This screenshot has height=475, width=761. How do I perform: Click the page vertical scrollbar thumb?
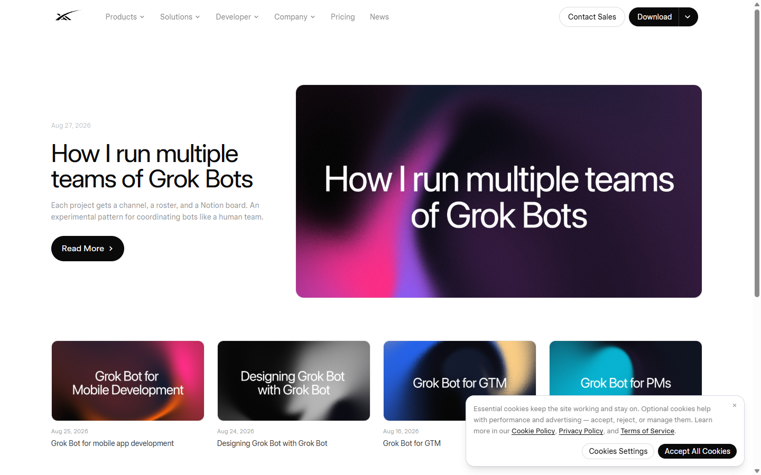point(757,153)
